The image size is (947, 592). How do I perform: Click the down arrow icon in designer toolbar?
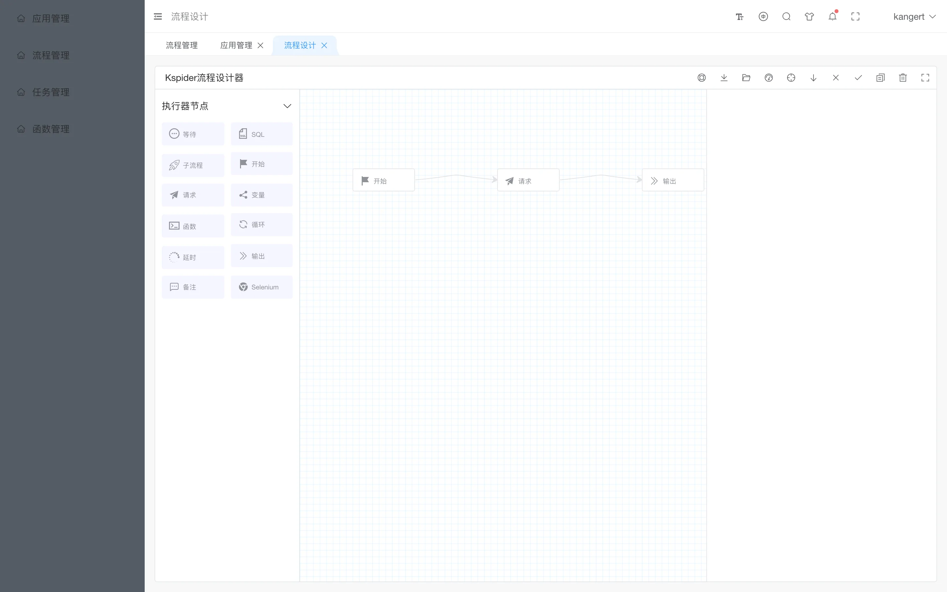(x=813, y=78)
